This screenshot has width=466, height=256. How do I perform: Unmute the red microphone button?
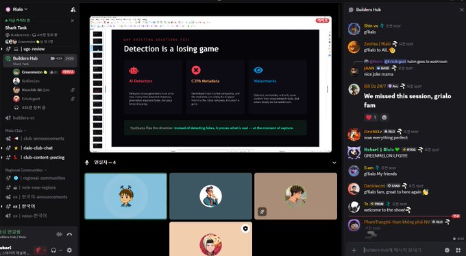(x=38, y=250)
